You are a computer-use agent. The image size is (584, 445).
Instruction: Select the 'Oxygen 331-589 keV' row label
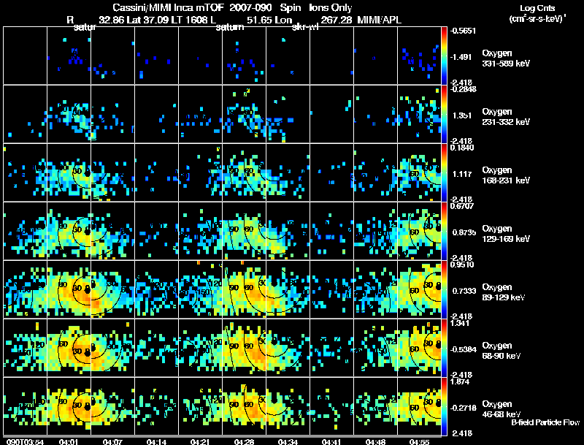pos(506,58)
